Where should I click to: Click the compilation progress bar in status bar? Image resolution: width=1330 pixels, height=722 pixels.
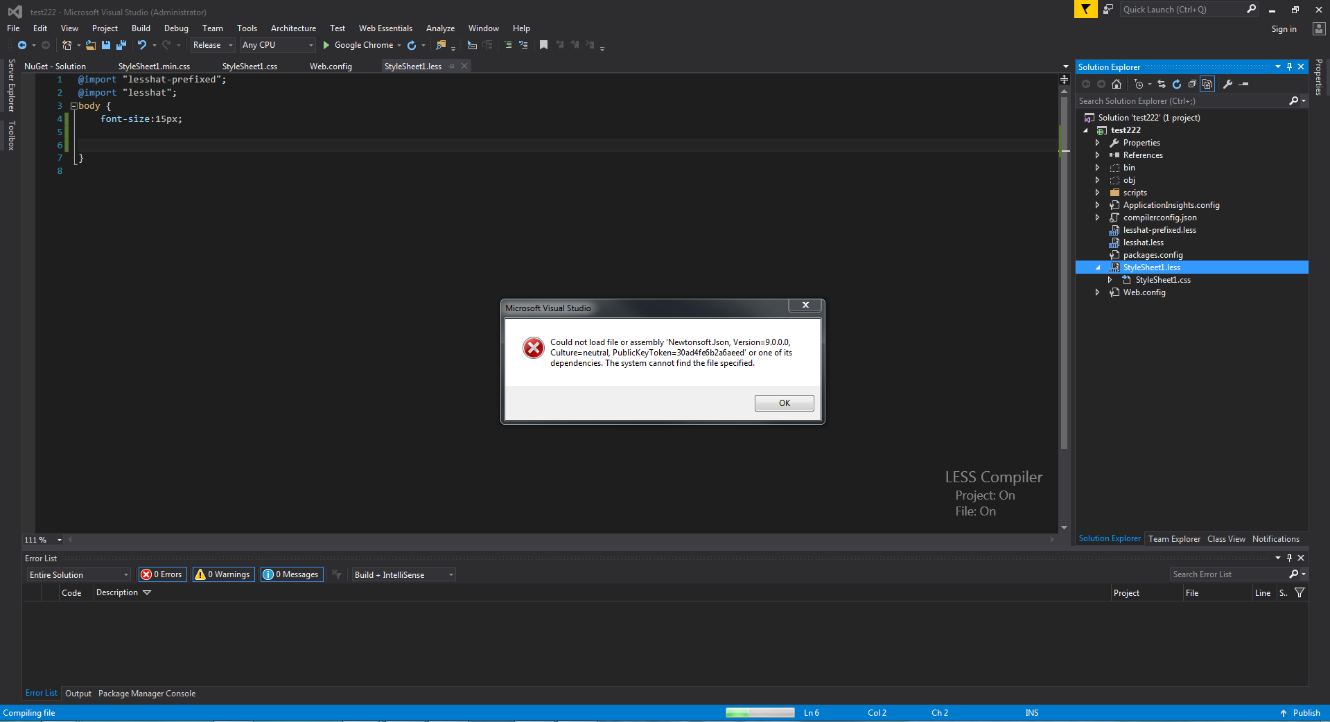pyautogui.click(x=760, y=712)
